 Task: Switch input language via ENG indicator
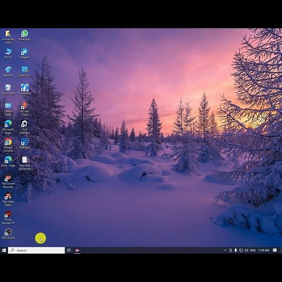pyautogui.click(x=253, y=250)
